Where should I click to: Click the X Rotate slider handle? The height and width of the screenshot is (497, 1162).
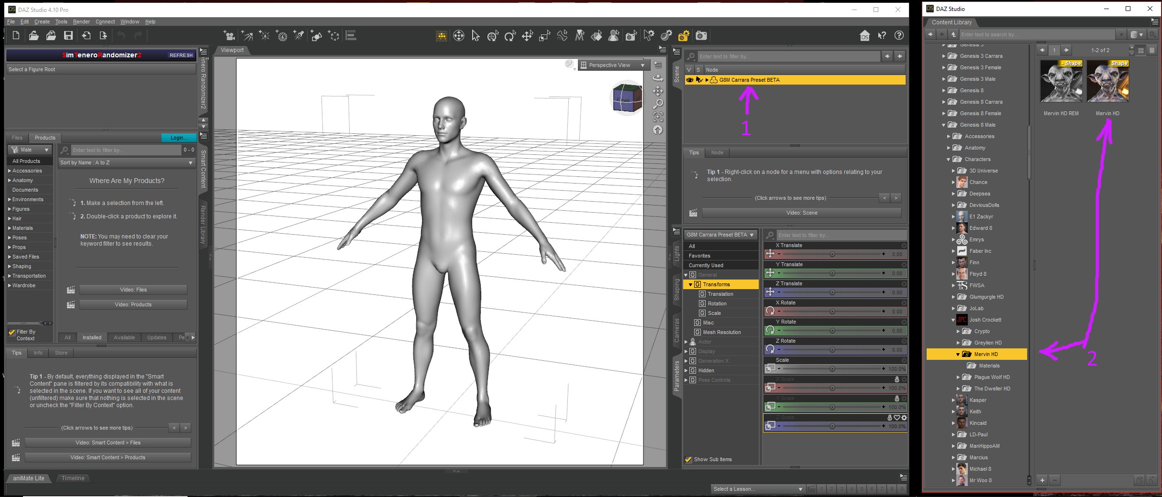click(832, 312)
